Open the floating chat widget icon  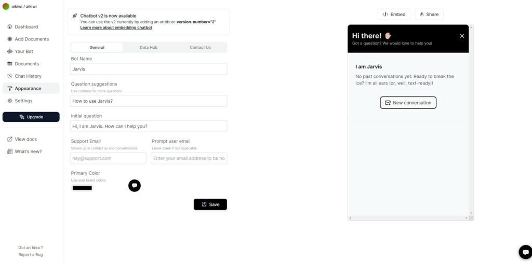click(525, 252)
